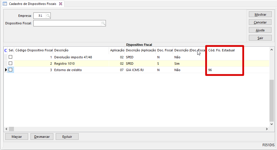Close the Cadastro de Dispositivos Fiscais tab

click(x=60, y=4)
